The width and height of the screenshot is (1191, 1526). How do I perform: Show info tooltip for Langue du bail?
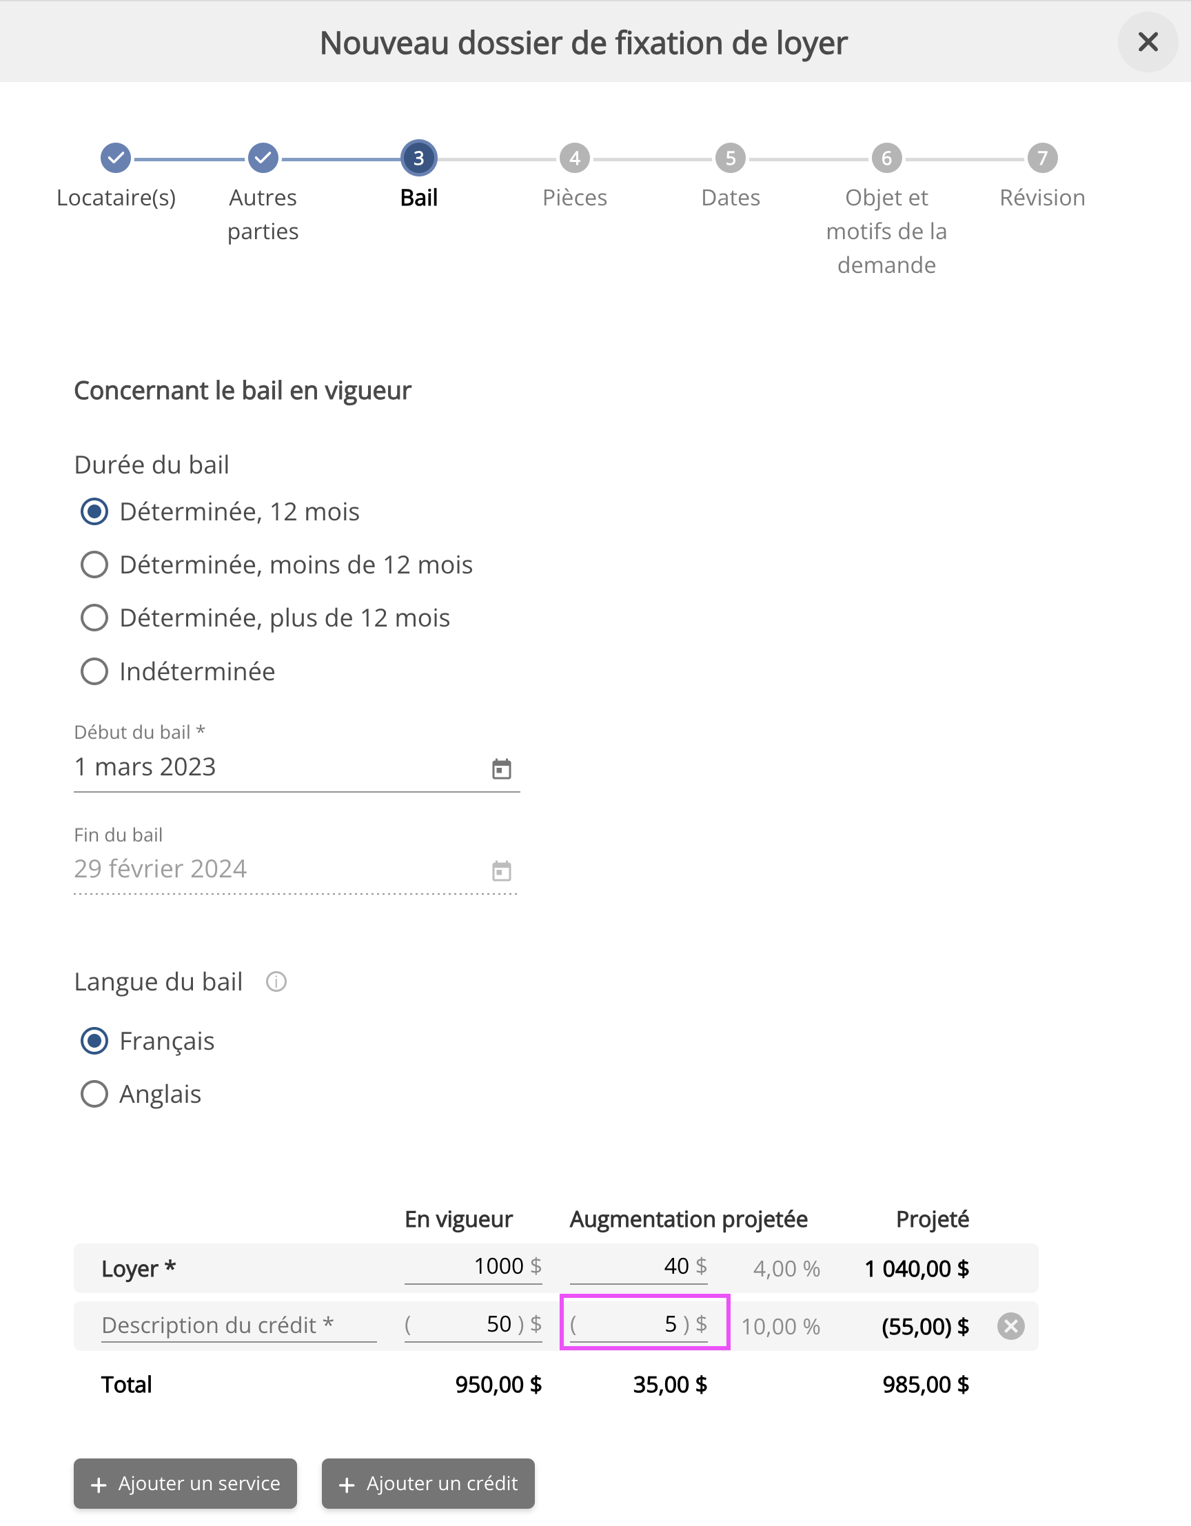276,981
